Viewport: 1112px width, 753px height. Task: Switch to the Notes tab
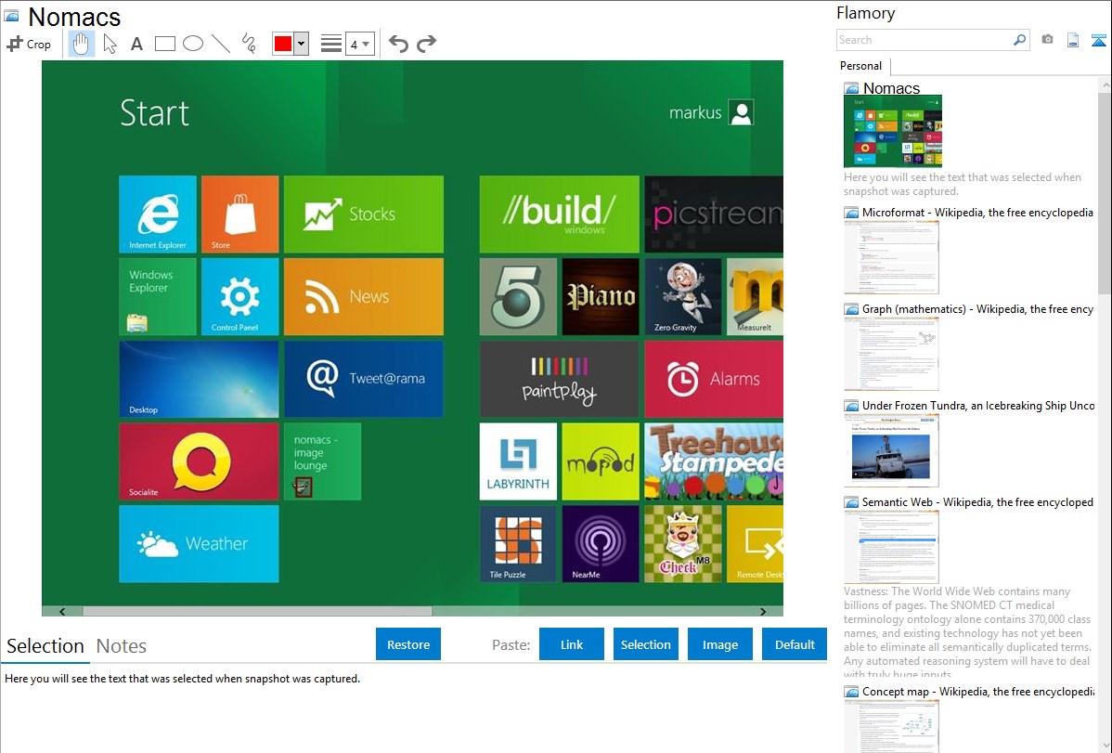(x=122, y=646)
